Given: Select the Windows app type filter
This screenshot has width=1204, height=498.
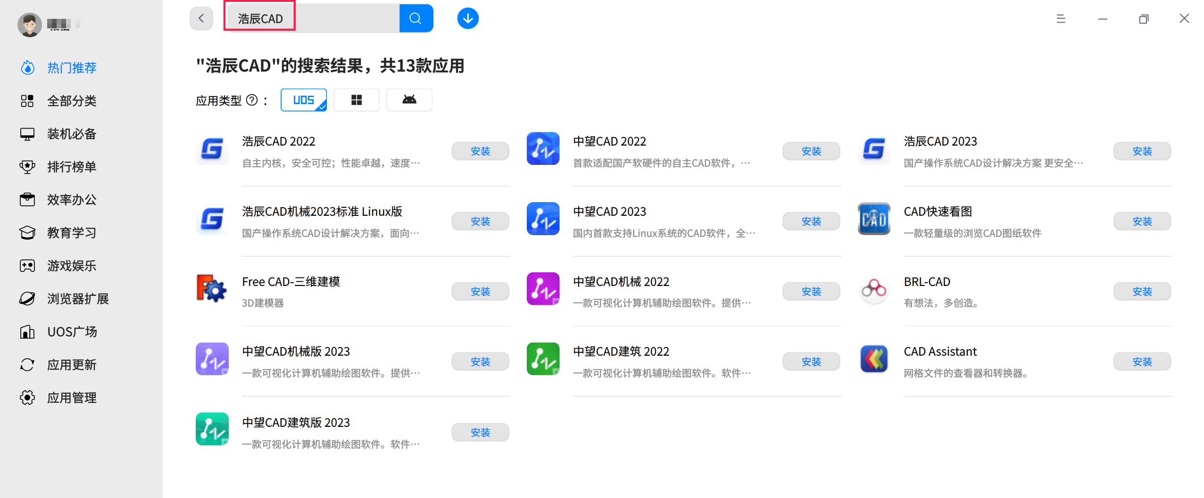Looking at the screenshot, I should 356,99.
